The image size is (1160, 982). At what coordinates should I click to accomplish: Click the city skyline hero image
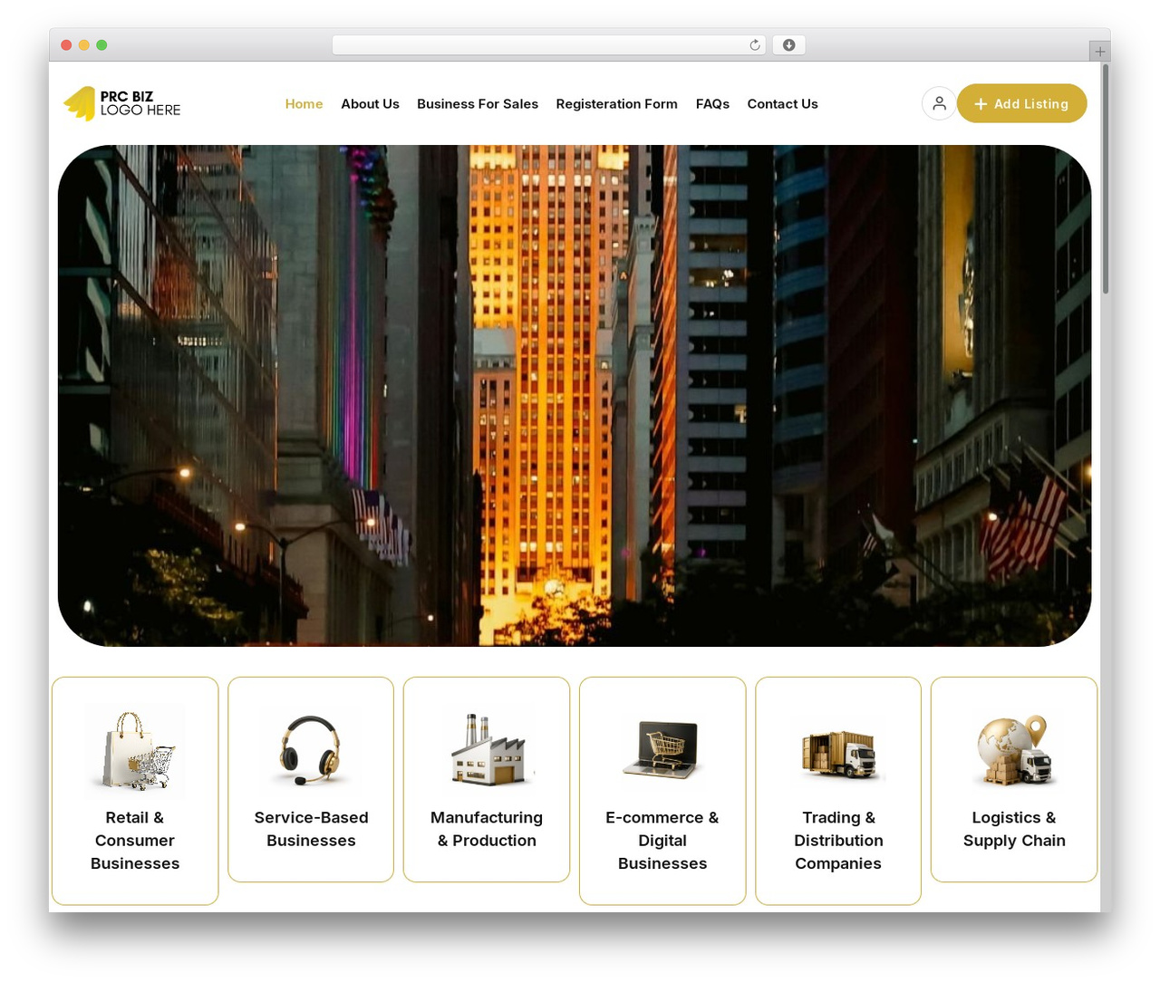click(x=575, y=396)
